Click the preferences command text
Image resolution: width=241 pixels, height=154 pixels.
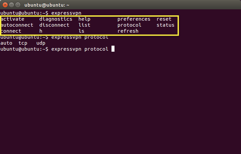134,19
